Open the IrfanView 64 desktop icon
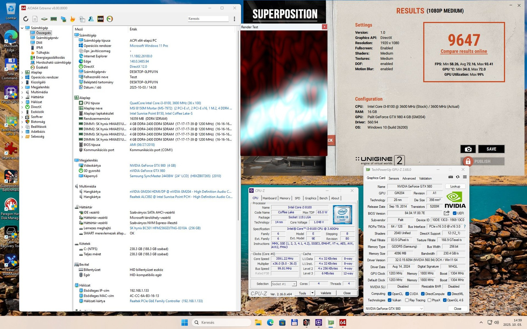 point(11,151)
